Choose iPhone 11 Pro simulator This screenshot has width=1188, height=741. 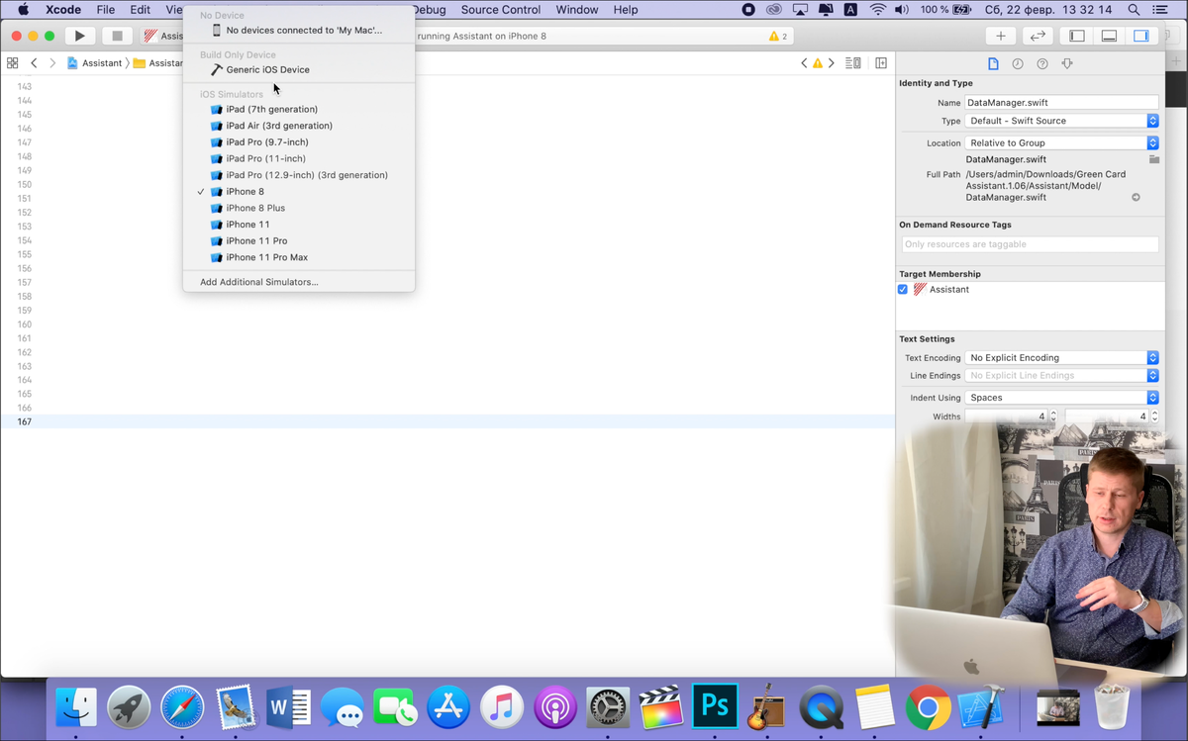pos(299,241)
